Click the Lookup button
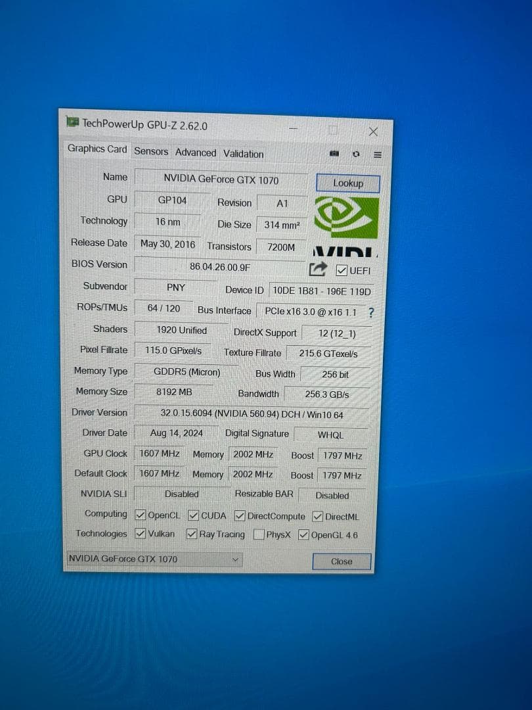Screen dimensions: 532x710 click(x=348, y=183)
